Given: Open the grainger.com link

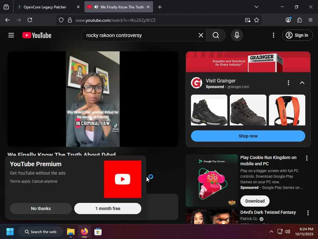Looking at the screenshot, I should [238, 87].
